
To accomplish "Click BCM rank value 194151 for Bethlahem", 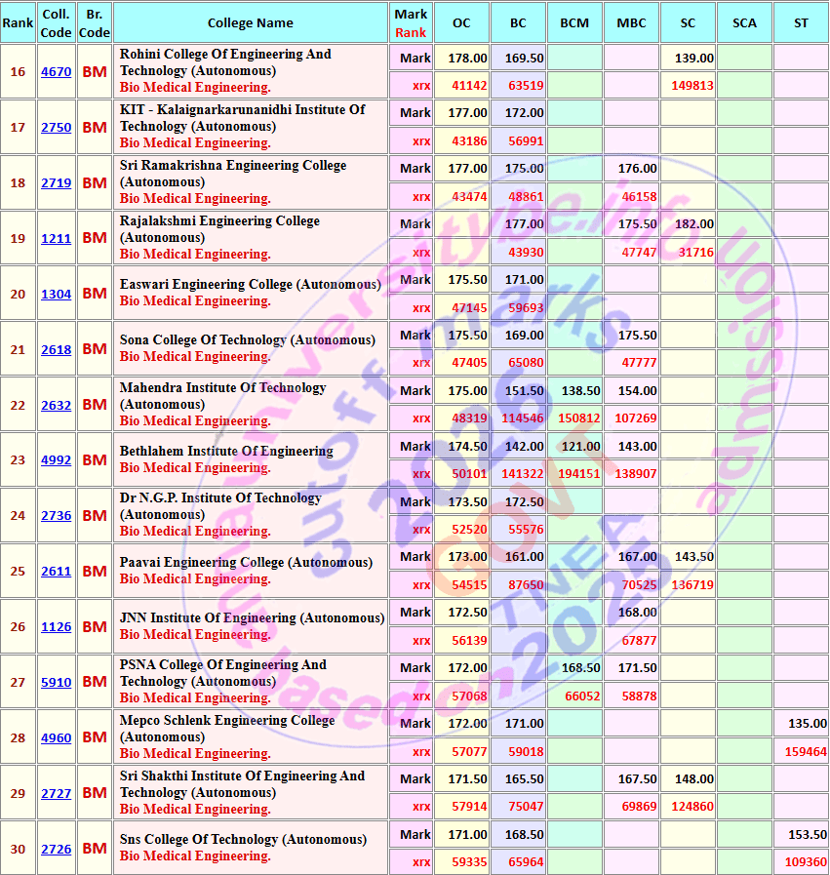I will pos(579,474).
